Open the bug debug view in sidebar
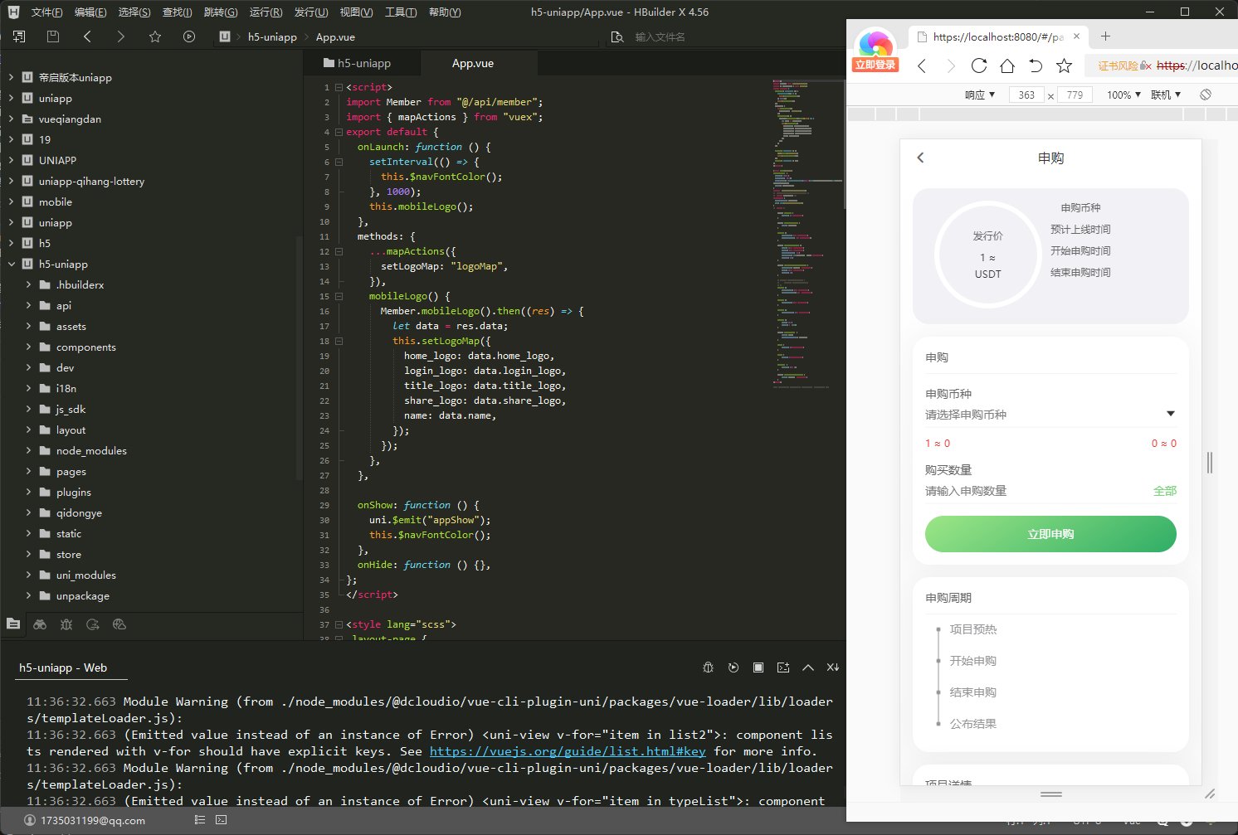 coord(66,624)
